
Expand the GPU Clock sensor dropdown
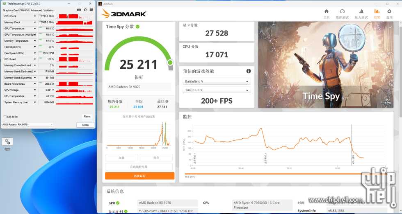point(35,16)
